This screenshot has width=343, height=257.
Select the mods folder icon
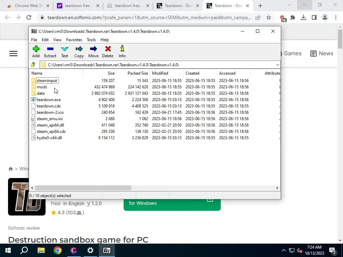[33, 87]
